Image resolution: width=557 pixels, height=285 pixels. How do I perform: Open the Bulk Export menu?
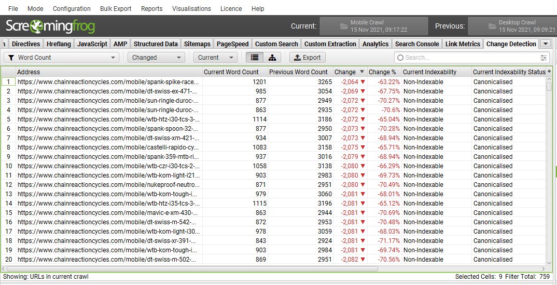tap(116, 8)
